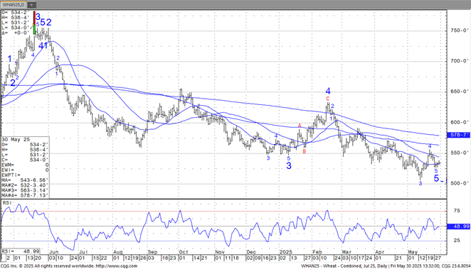Click the MA#3= 563-3.14 value row
The width and height of the screenshot is (471, 269).
pos(25,190)
